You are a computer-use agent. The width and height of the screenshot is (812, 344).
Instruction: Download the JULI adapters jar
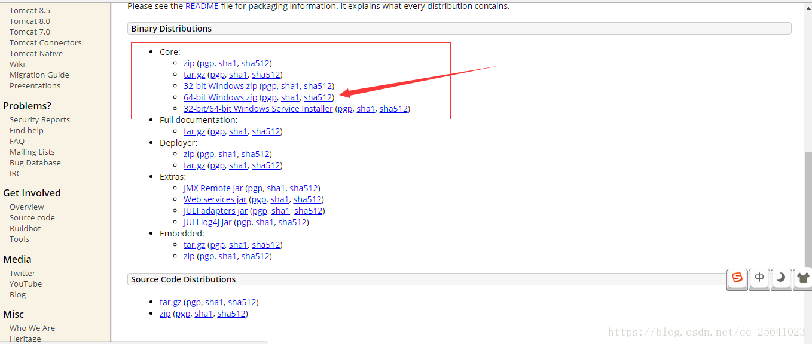tap(215, 211)
